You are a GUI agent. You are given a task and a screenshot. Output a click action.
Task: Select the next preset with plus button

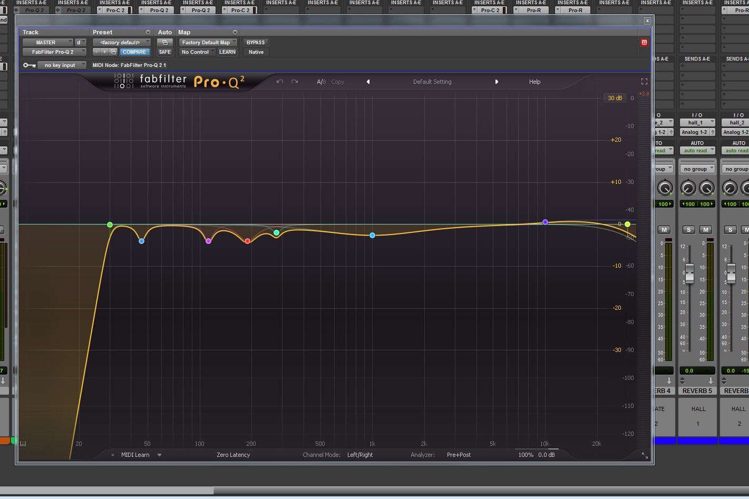[104, 52]
